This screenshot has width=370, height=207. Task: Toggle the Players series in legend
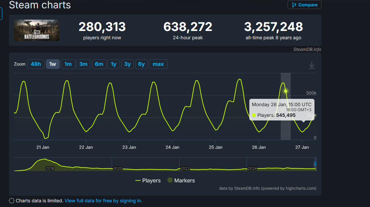[x=148, y=180]
